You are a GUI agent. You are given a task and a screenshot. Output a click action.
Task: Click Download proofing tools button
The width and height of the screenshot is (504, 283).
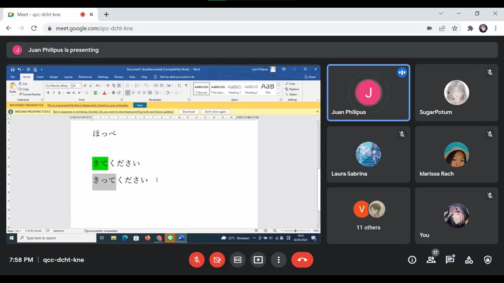tap(189, 112)
